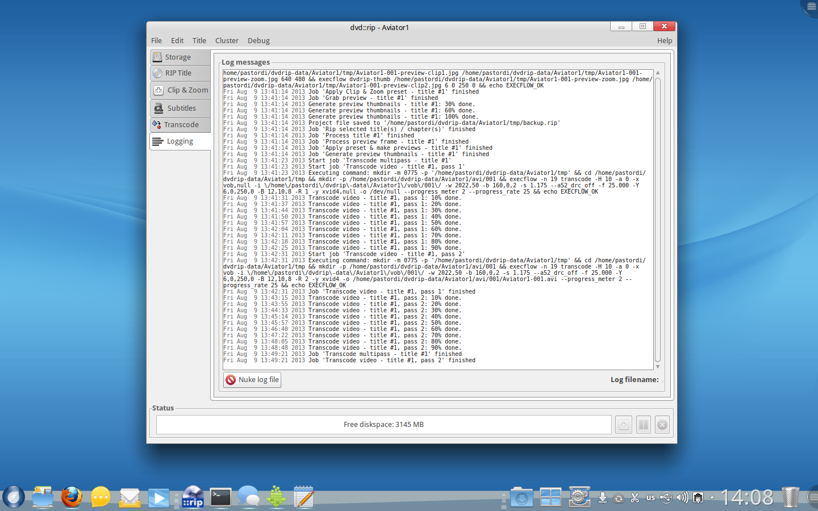Click the 'Project file saved' log line

pos(392,123)
